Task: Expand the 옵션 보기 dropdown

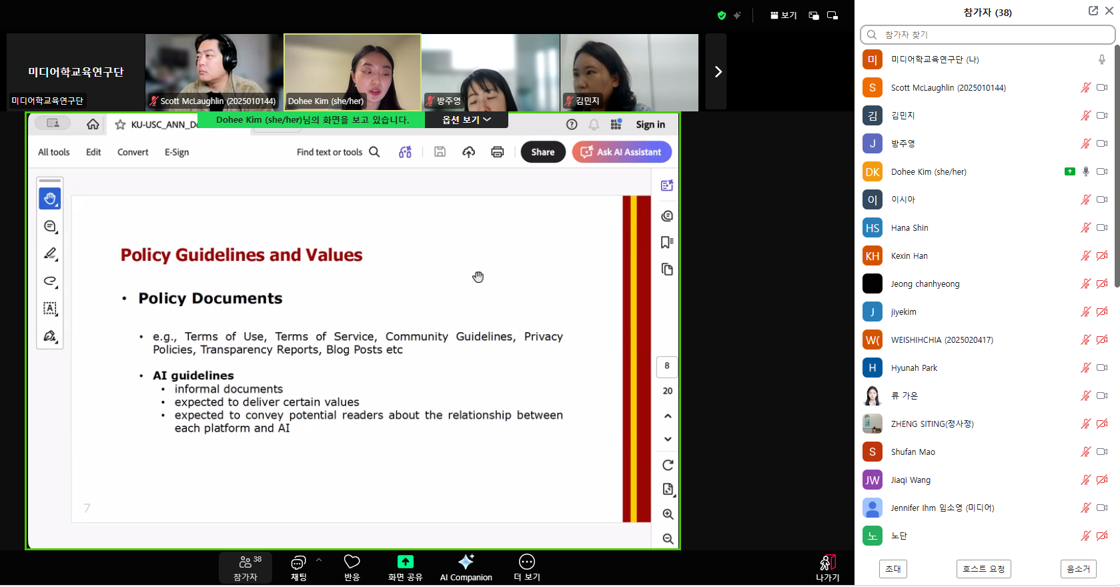Action: (x=466, y=120)
